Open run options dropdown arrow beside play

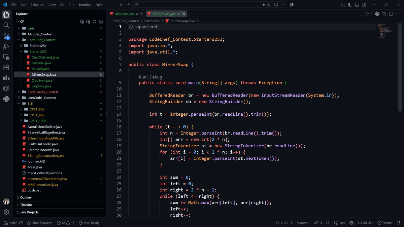pos(371,14)
